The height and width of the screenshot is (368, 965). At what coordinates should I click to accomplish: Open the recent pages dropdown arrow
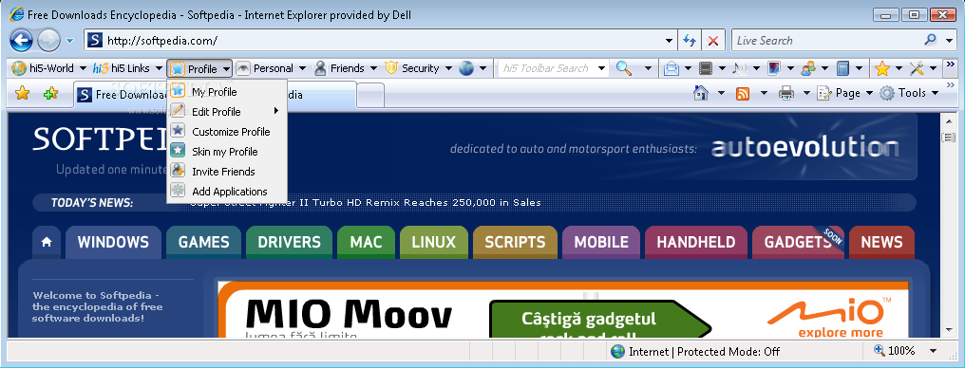[69, 41]
